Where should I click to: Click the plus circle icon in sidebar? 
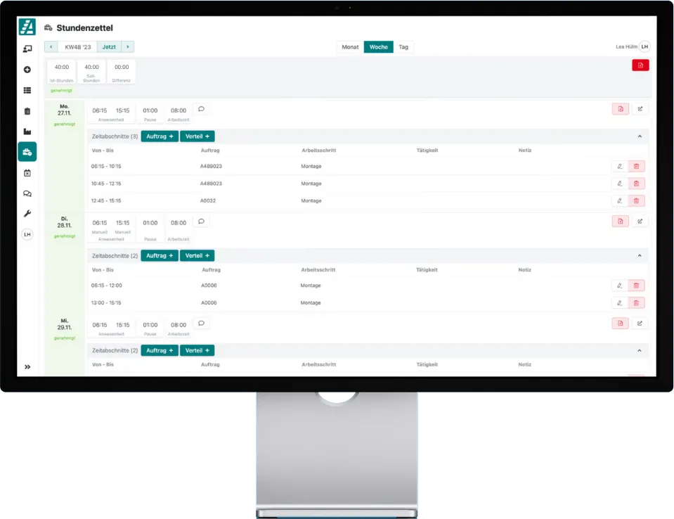27,70
